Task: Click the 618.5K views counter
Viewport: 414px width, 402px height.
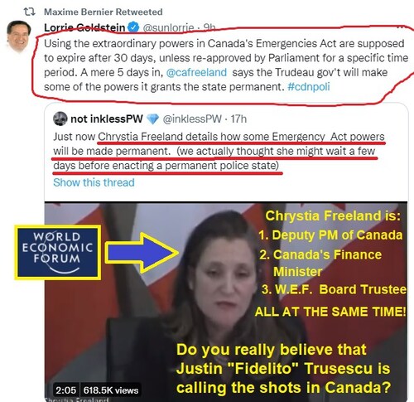Action: pos(111,390)
